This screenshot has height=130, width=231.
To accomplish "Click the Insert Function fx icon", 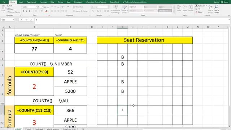I will pyautogui.click(x=31, y=19).
